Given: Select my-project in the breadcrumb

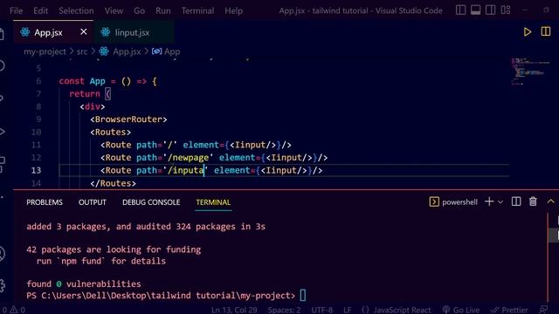Looking at the screenshot, I should click(x=45, y=51).
